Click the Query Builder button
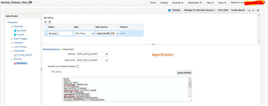The width and height of the screenshot is (268, 106). point(184,73)
